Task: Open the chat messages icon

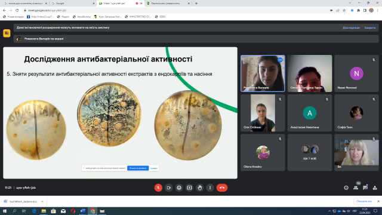Action: pos(365,188)
